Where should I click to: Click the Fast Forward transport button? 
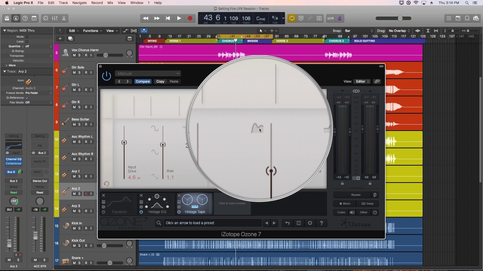[x=157, y=18]
